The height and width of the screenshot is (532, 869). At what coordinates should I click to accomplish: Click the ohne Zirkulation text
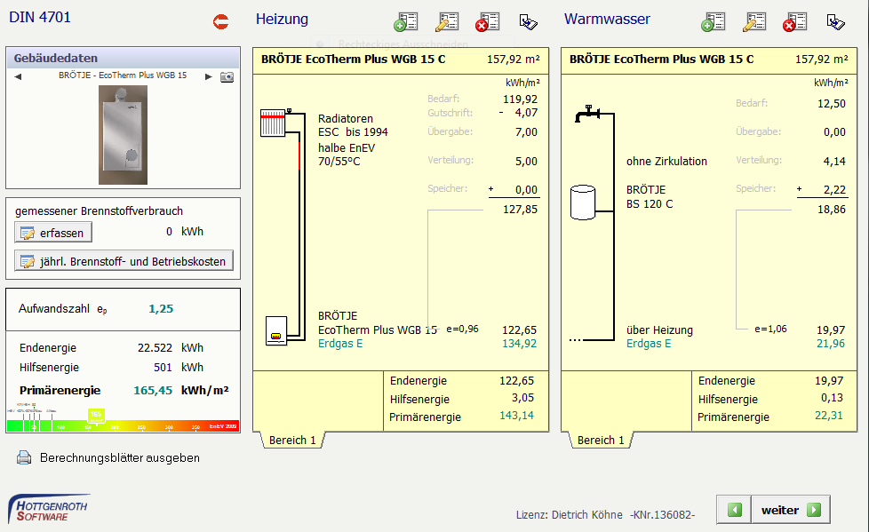pyautogui.click(x=666, y=162)
